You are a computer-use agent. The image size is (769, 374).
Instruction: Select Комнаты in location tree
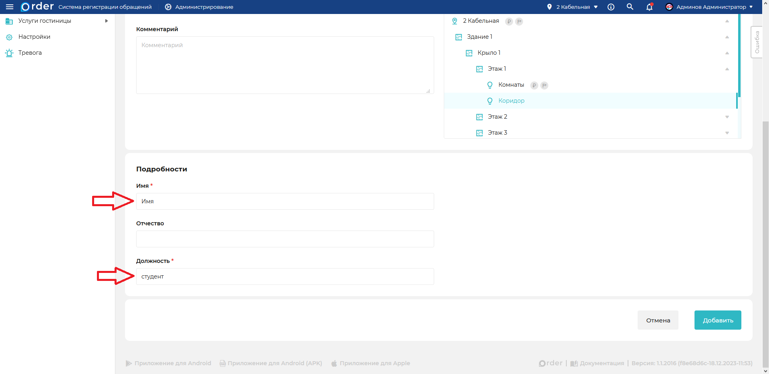click(511, 85)
